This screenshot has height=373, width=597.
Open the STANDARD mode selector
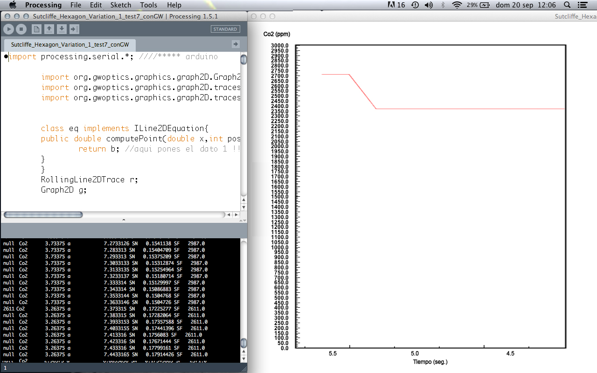[x=225, y=29]
